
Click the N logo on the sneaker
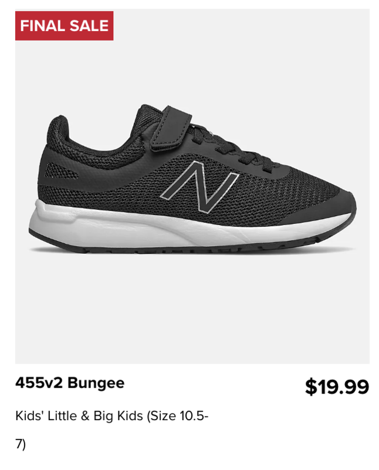[199, 187]
